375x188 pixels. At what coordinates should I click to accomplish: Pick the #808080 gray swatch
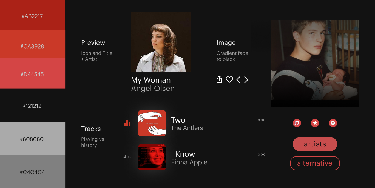(x=32, y=138)
